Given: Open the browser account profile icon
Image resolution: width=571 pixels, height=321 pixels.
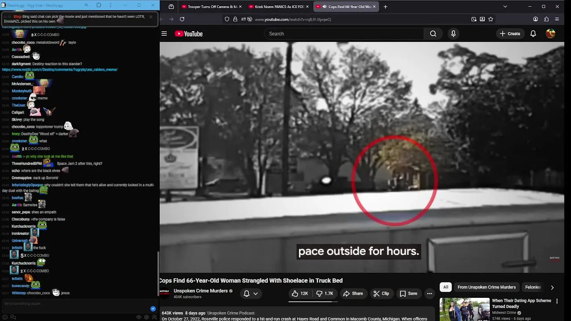Looking at the screenshot, I should pyautogui.click(x=536, y=19).
